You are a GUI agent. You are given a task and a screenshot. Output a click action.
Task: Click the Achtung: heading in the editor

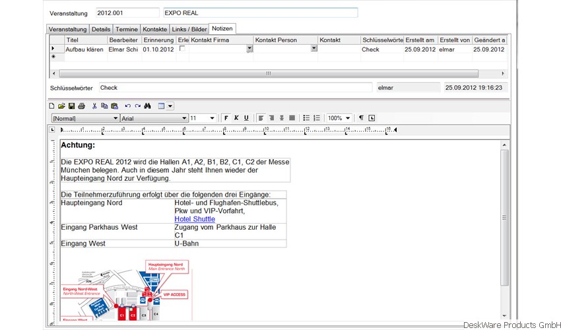click(78, 145)
